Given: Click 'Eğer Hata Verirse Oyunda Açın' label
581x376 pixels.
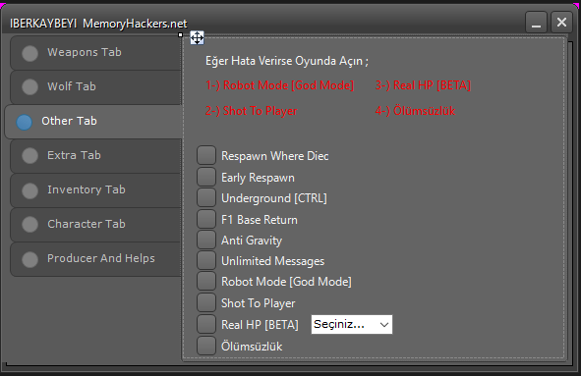Looking at the screenshot, I should pyautogui.click(x=287, y=61).
